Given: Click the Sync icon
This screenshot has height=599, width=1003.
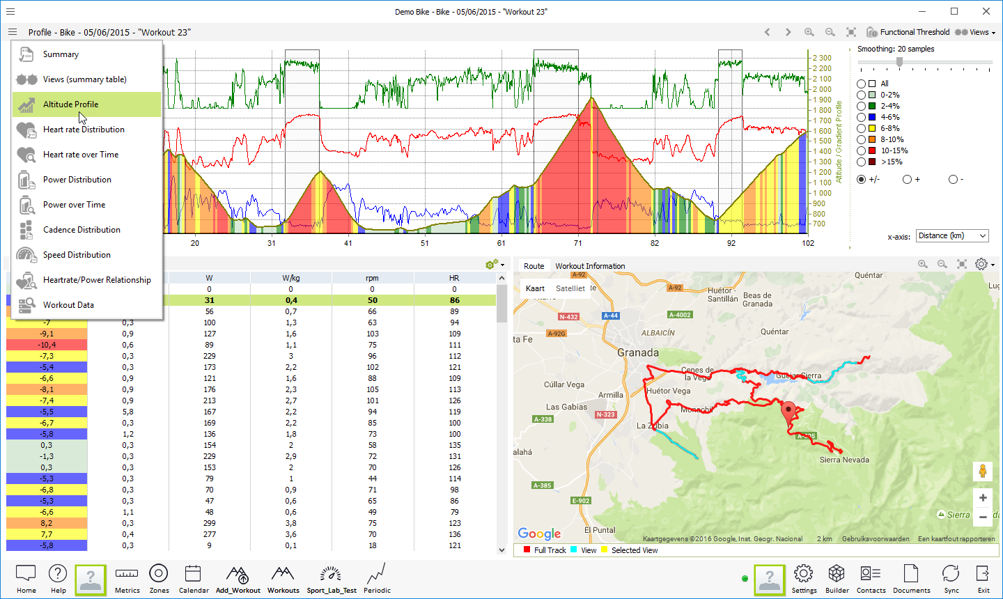Looking at the screenshot, I should [951, 577].
